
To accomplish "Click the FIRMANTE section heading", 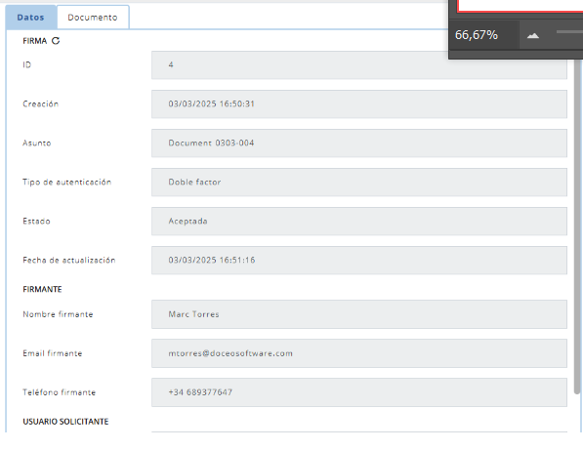I will tap(42, 289).
